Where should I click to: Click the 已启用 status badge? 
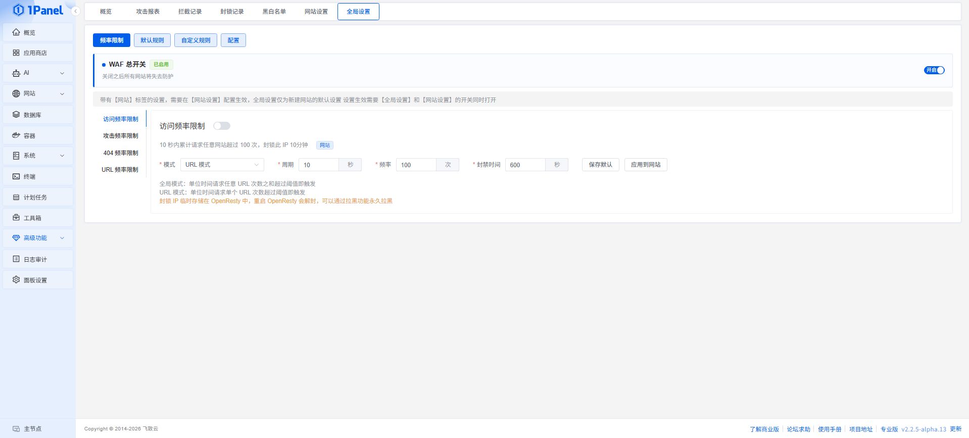[x=161, y=65]
